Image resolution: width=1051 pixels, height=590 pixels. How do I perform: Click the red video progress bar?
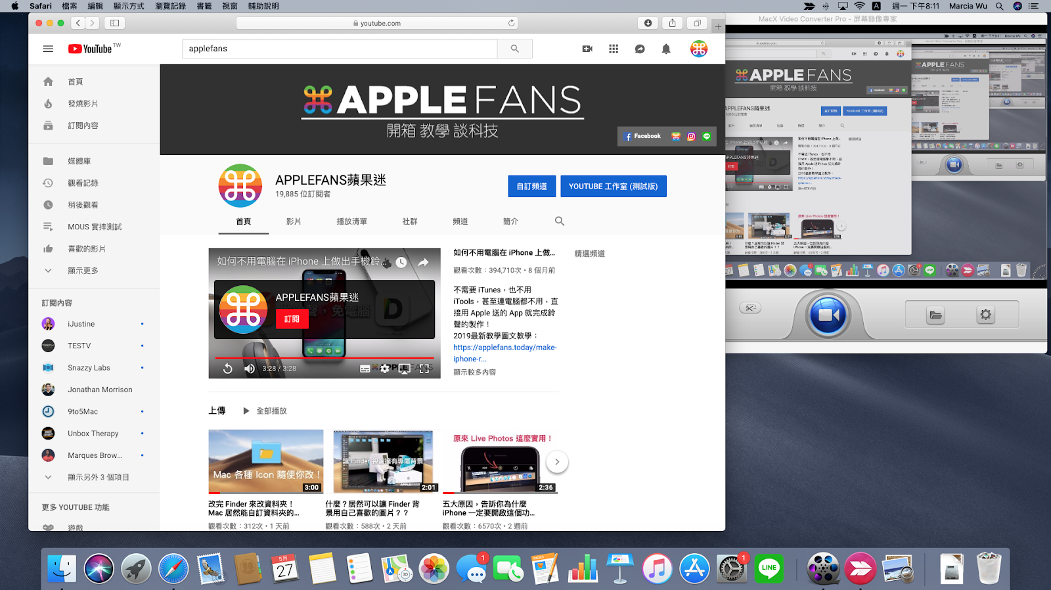point(324,358)
